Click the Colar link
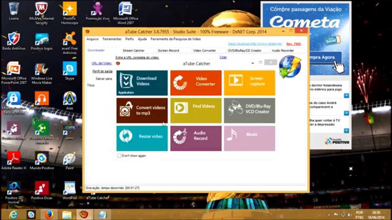Viewport: 392px width, 220px height. 223,57
